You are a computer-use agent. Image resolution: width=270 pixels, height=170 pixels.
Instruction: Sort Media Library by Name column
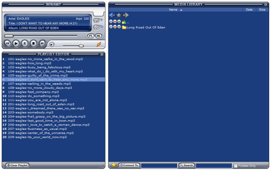173,9
